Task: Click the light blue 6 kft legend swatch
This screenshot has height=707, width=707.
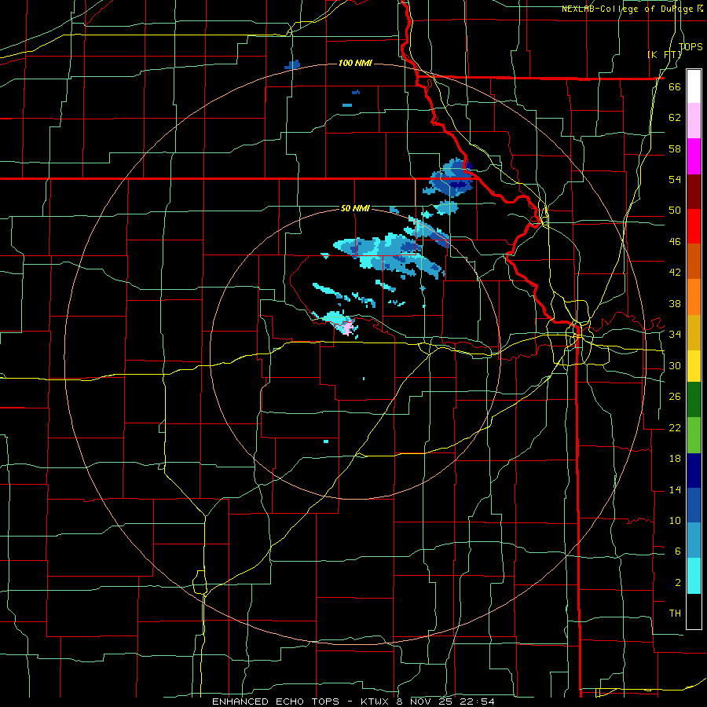Action: coord(694,540)
